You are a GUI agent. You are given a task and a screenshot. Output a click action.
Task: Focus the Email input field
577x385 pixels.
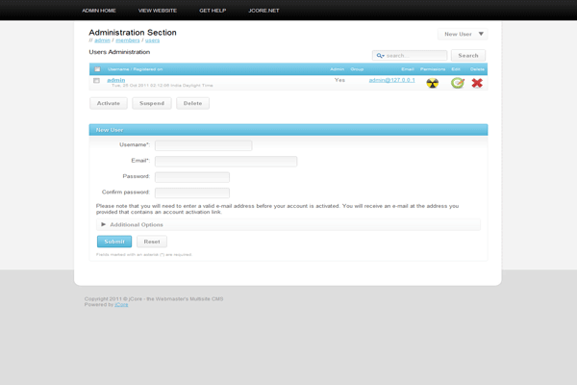226,162
